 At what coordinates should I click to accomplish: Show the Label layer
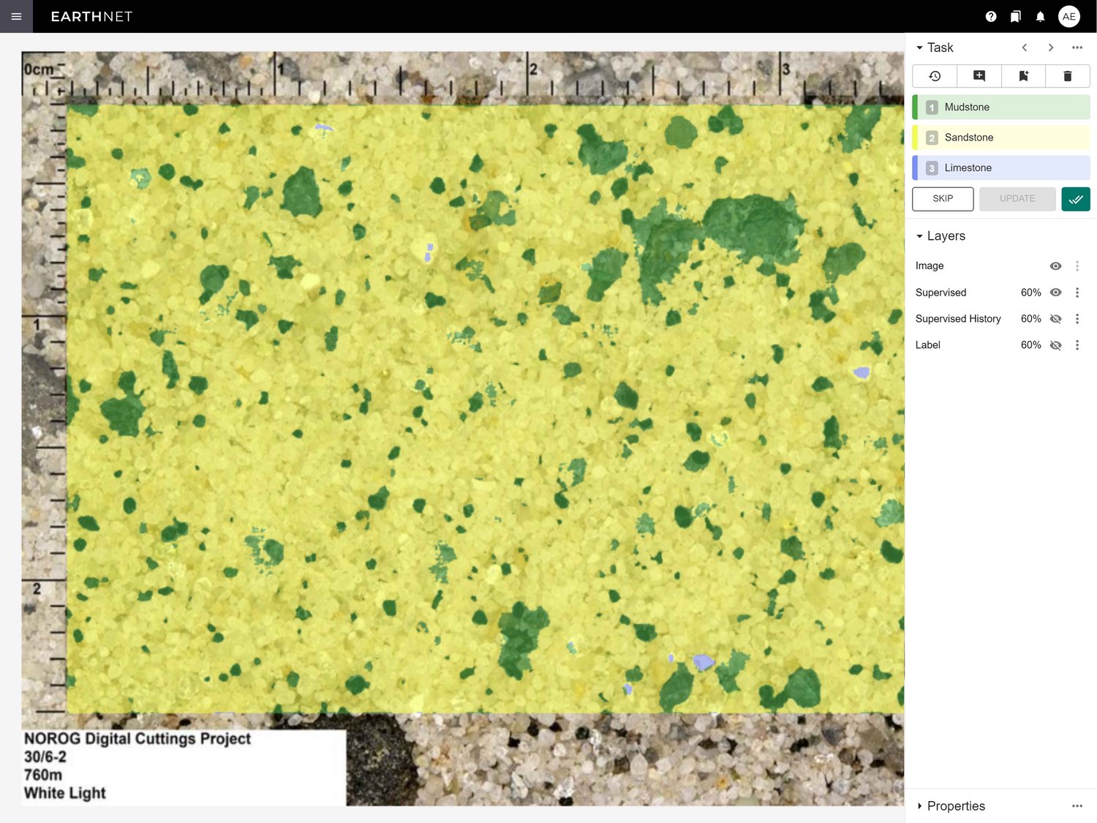coord(1055,345)
